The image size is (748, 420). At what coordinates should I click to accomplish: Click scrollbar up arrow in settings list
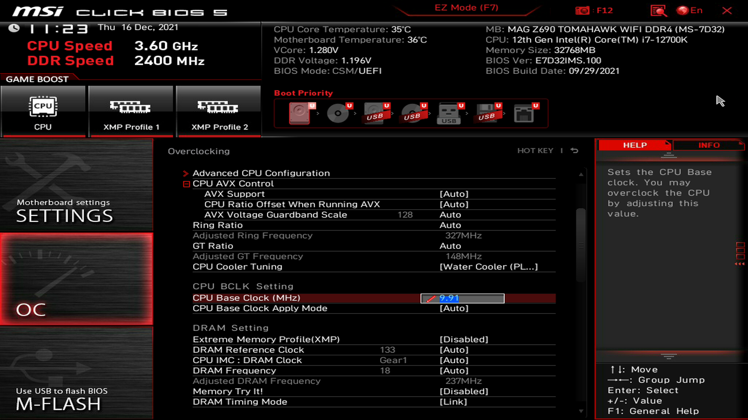click(x=581, y=175)
